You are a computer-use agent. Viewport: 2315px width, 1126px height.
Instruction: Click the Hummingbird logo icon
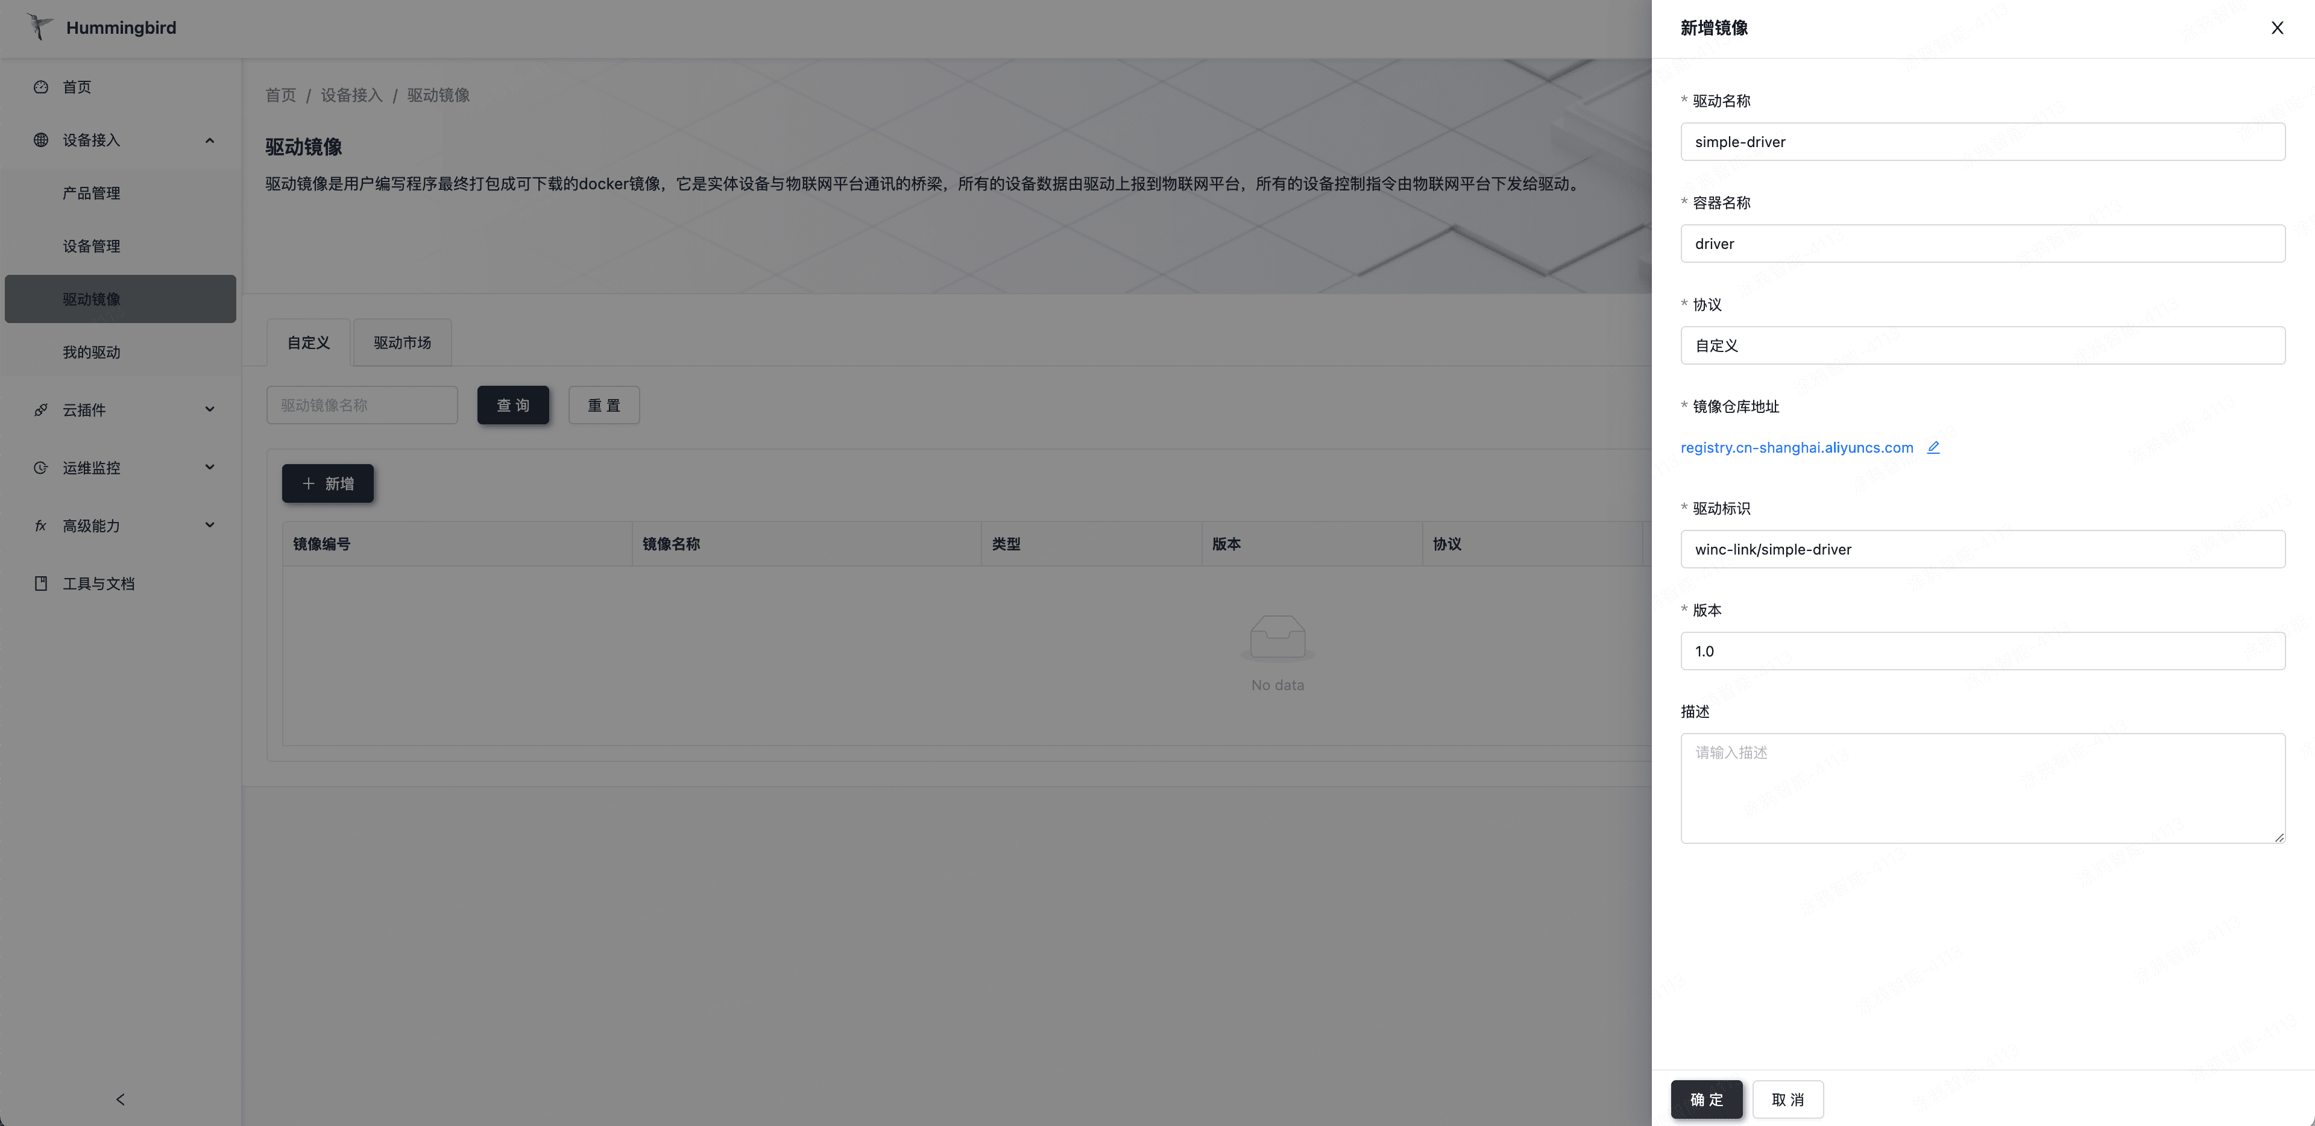[40, 27]
